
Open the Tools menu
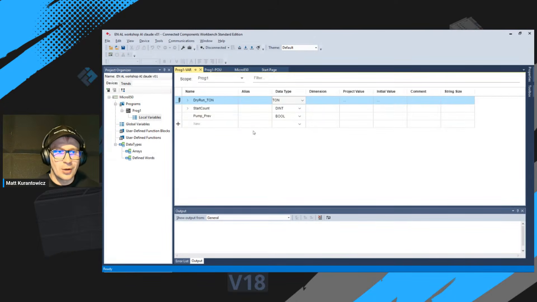pyautogui.click(x=159, y=41)
